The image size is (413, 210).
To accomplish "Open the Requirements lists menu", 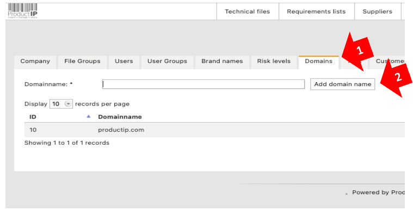I will coord(316,11).
